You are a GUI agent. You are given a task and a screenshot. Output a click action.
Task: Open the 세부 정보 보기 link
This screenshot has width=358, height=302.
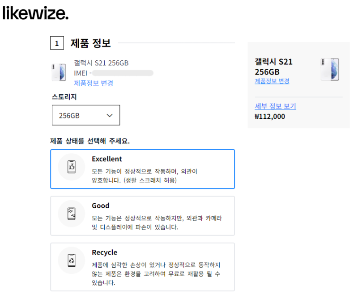pyautogui.click(x=275, y=106)
